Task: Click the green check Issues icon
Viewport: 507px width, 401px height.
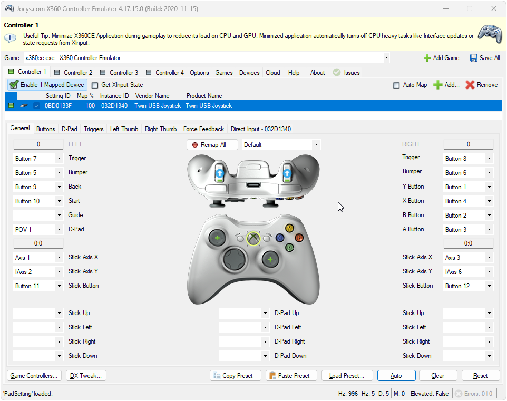Action: (337, 72)
